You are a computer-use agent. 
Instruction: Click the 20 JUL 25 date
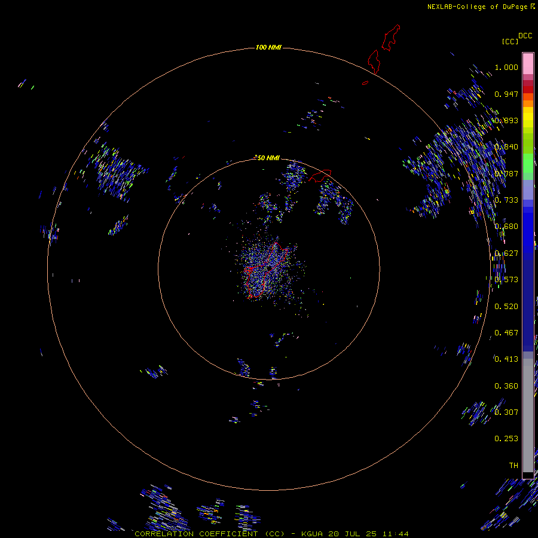352,534
